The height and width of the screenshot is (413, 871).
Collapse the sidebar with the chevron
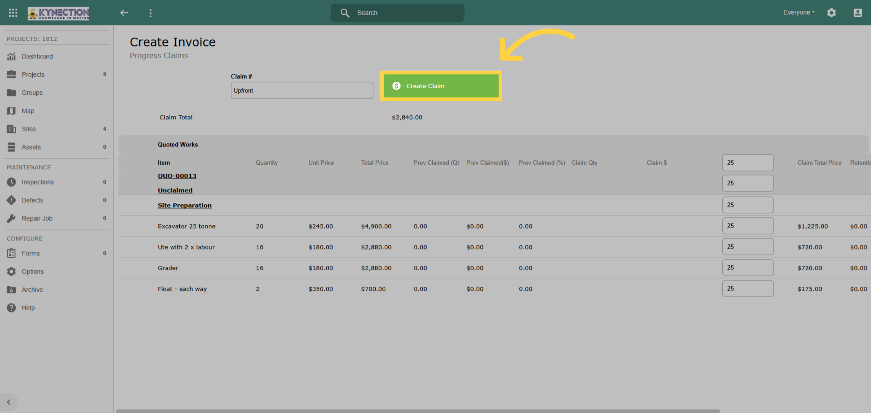[x=9, y=402]
